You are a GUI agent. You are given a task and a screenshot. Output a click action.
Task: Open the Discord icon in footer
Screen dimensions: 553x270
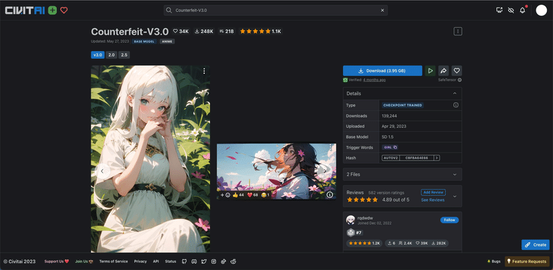click(194, 262)
